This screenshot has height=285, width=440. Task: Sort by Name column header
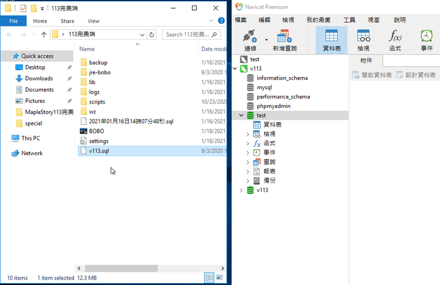click(87, 49)
